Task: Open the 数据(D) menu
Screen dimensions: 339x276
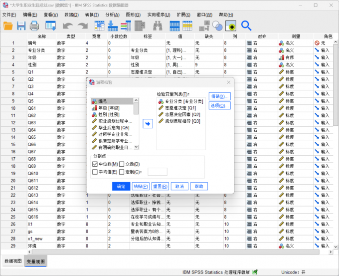Action: click(x=72, y=14)
